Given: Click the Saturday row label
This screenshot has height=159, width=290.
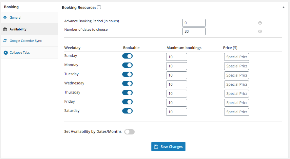Looking at the screenshot, I should (x=72, y=111).
